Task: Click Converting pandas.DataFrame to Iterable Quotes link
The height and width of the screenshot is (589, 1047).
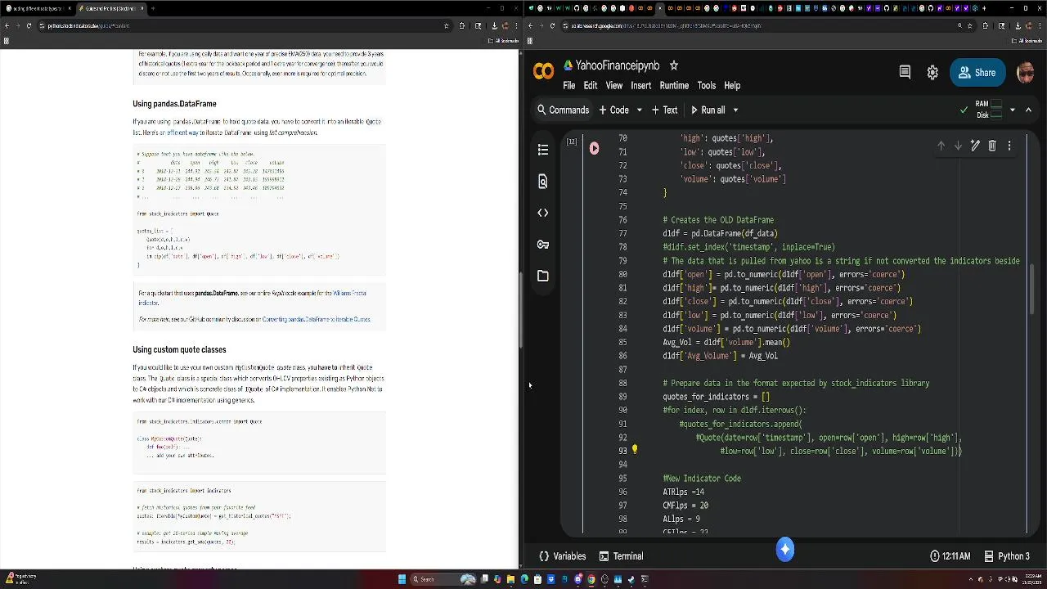Action: [317, 319]
